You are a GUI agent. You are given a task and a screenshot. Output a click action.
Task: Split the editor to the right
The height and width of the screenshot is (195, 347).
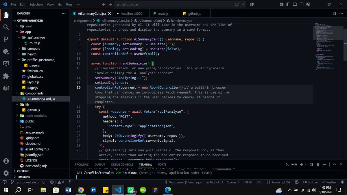click(x=334, y=14)
